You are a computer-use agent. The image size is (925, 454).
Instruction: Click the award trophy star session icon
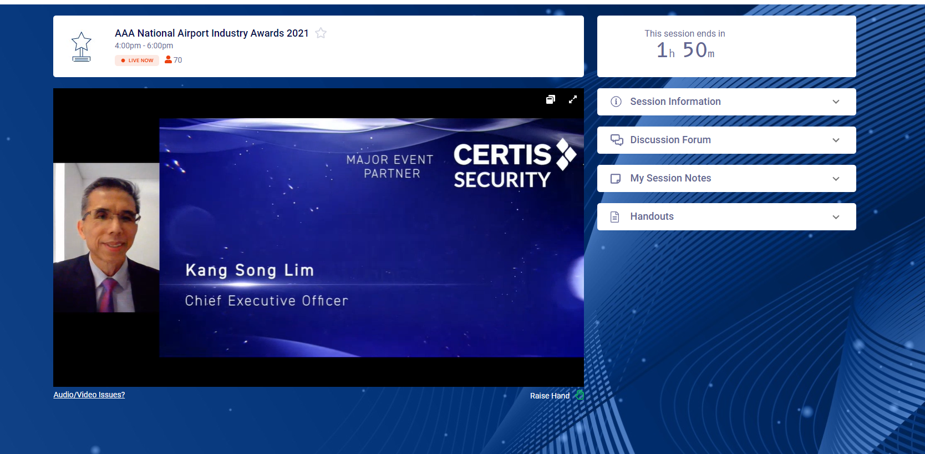[82, 47]
